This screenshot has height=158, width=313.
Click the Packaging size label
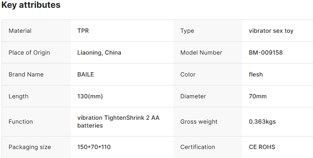30,147
